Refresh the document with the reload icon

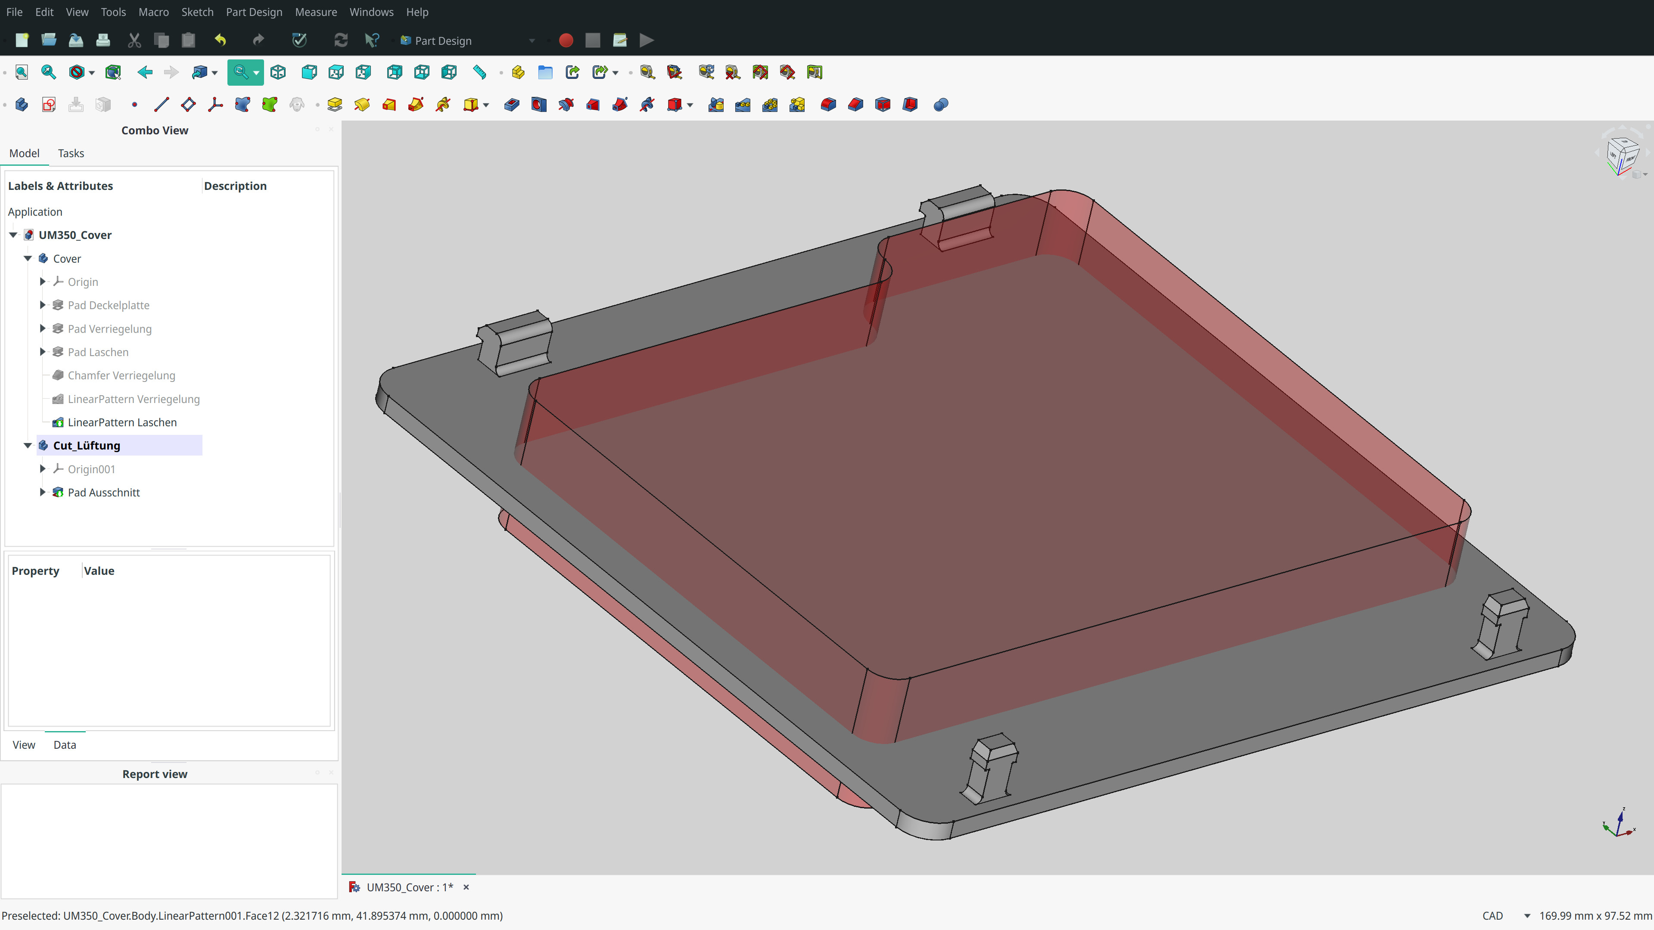(x=340, y=40)
